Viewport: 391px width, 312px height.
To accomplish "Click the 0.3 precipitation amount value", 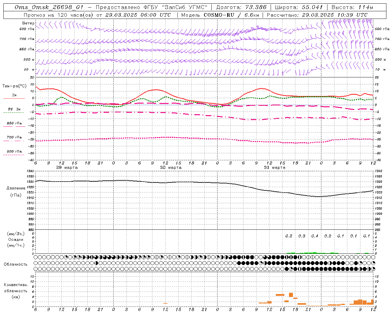I will (x=302, y=236).
